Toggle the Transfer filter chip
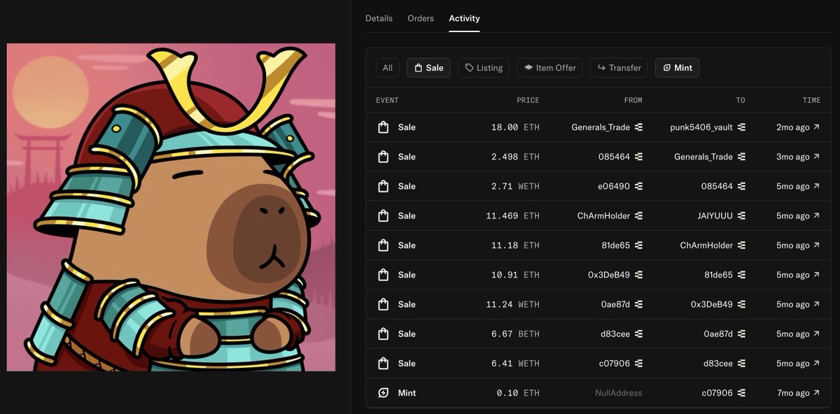Viewport: 840px width, 414px height. coord(619,68)
